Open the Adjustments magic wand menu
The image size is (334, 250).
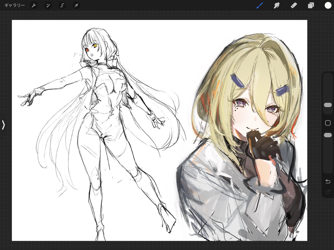(x=48, y=6)
